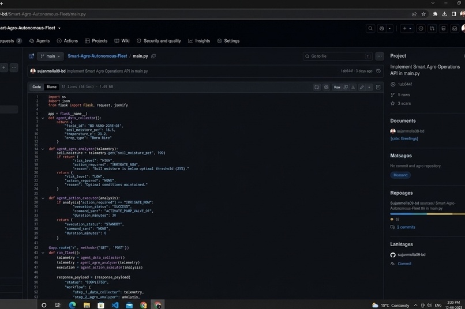
Task: Focus the Go to file search field
Action: coord(337,56)
